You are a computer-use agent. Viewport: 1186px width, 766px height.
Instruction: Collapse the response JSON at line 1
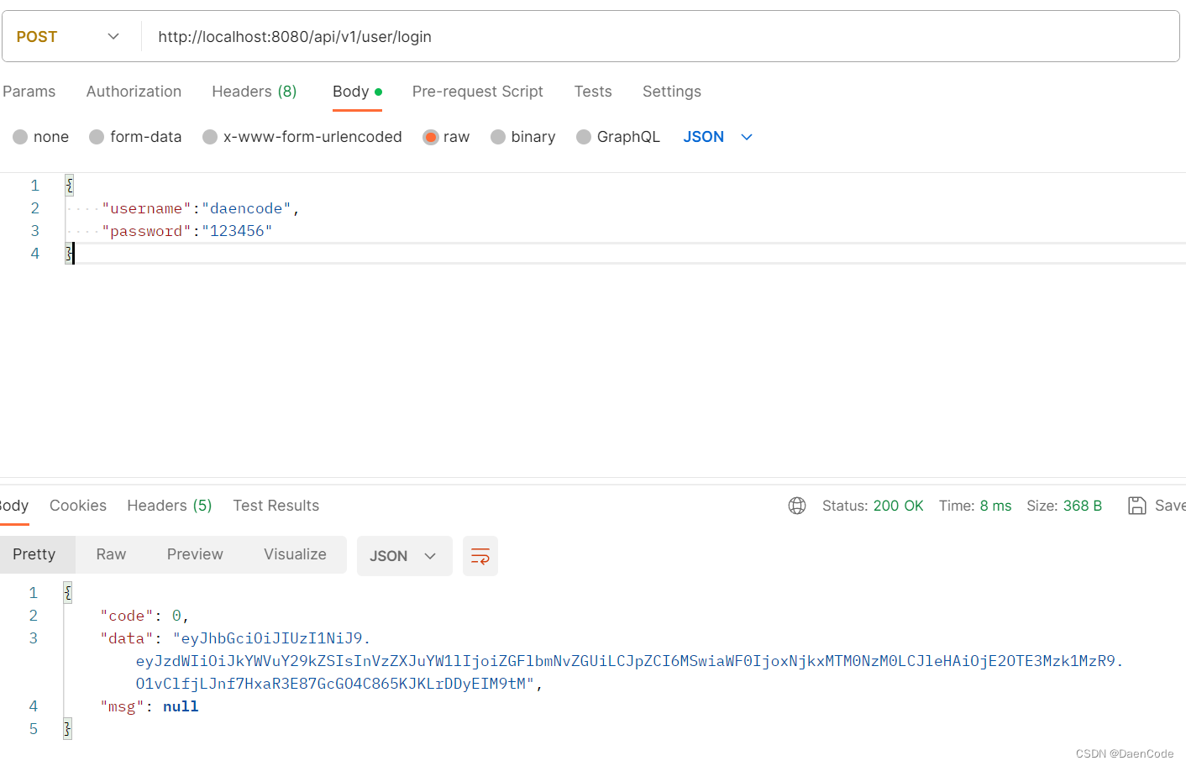click(x=66, y=592)
